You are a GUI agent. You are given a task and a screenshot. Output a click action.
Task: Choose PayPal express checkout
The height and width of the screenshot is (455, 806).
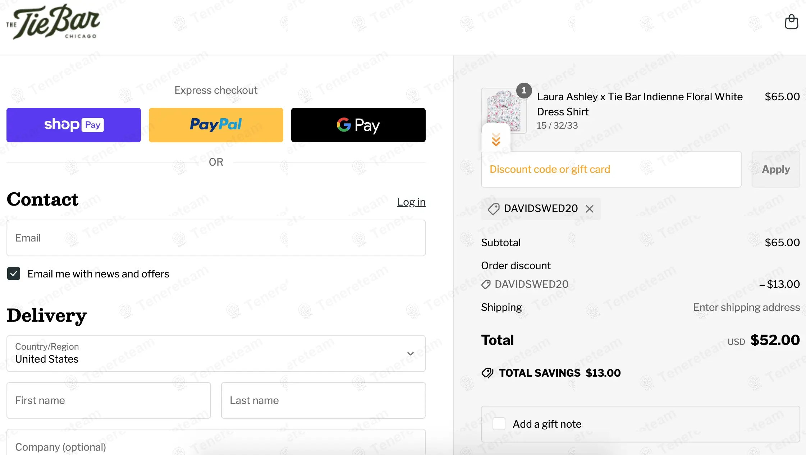click(x=216, y=125)
